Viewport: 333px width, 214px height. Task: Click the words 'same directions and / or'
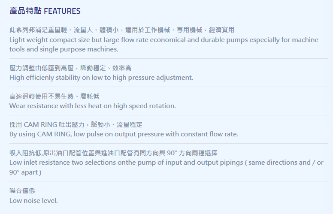286,163
